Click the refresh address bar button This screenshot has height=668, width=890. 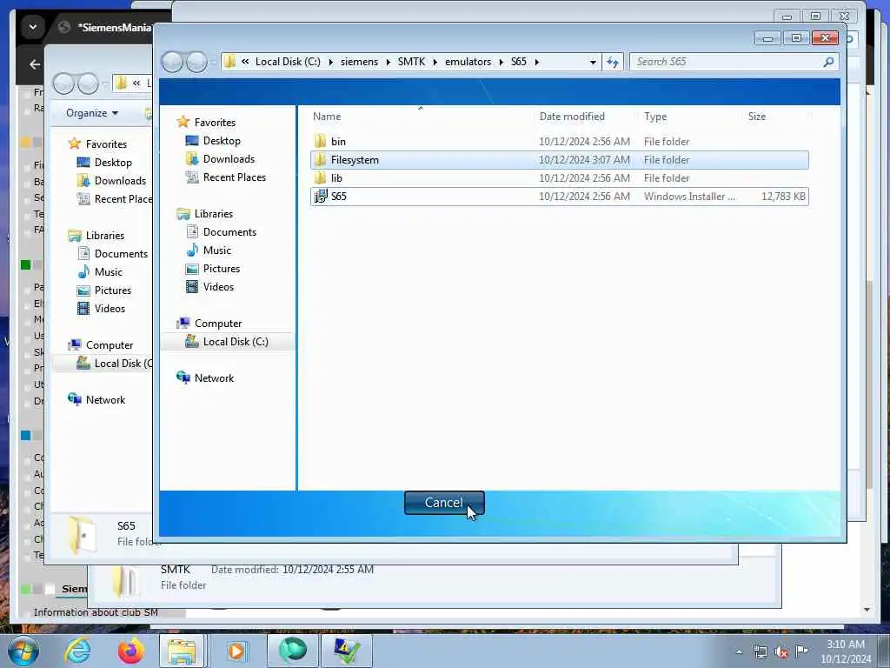(612, 62)
